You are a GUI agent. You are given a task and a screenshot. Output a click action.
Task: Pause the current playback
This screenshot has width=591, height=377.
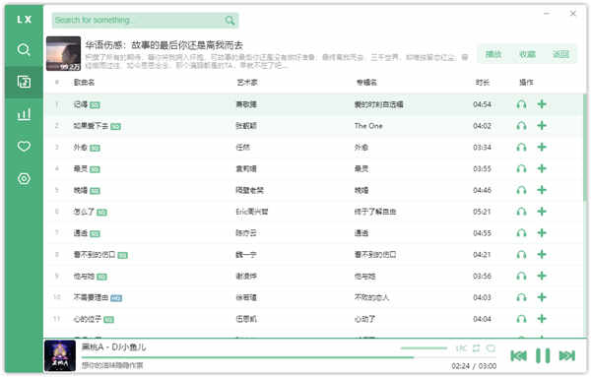click(543, 355)
